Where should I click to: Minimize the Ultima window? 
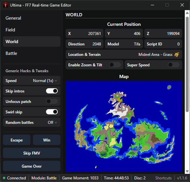click(152, 5)
